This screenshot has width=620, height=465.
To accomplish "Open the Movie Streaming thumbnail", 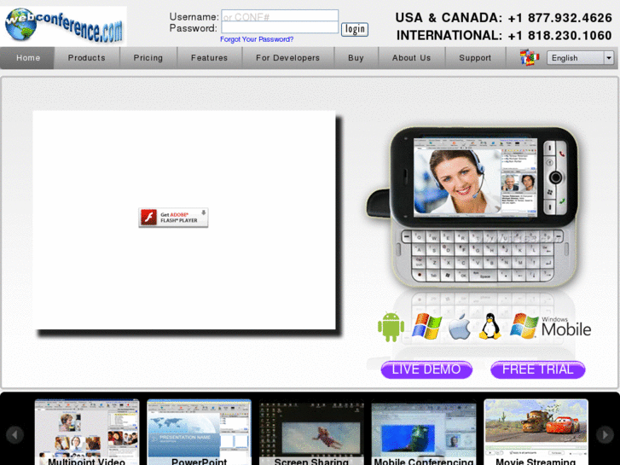I will (536, 433).
